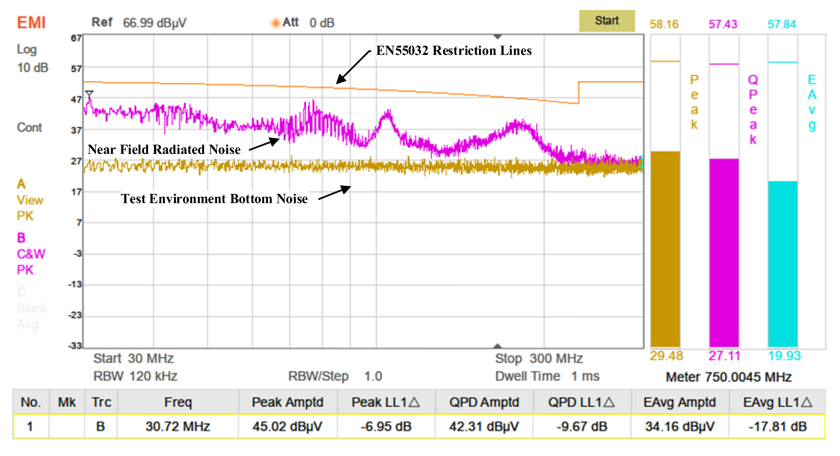840x456 pixels.
Task: Click top triangle marker on graph border
Action: pyautogui.click(x=497, y=37)
